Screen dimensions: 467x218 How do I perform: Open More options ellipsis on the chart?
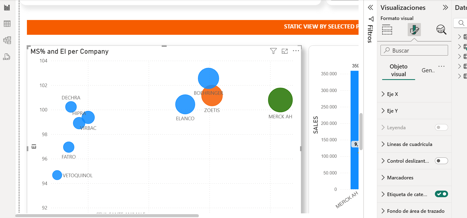(296, 51)
